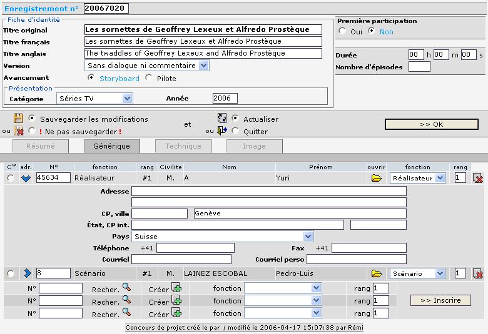This screenshot has height=334, width=488.
Task: Click the discard changes icon with red cross
Action: (x=19, y=131)
